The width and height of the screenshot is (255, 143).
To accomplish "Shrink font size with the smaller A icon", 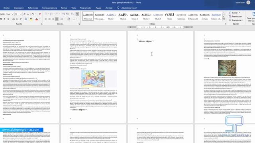I will click(x=28, y=14).
